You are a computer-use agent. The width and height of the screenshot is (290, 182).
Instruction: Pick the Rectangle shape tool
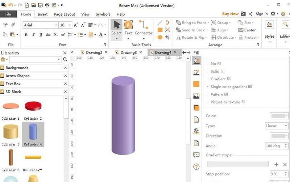[x=160, y=30]
